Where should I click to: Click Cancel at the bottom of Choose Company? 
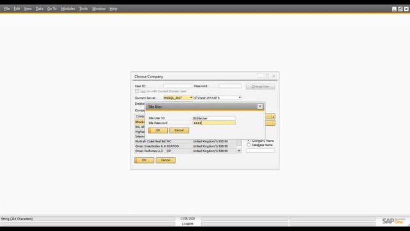point(165,160)
